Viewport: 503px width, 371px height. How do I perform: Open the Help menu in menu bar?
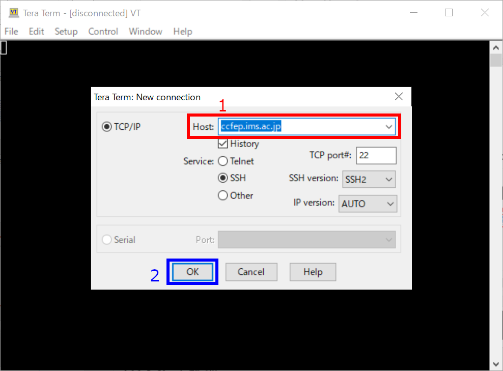[183, 32]
